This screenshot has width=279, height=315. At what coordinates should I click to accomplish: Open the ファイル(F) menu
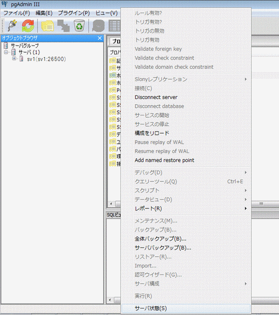click(16, 13)
